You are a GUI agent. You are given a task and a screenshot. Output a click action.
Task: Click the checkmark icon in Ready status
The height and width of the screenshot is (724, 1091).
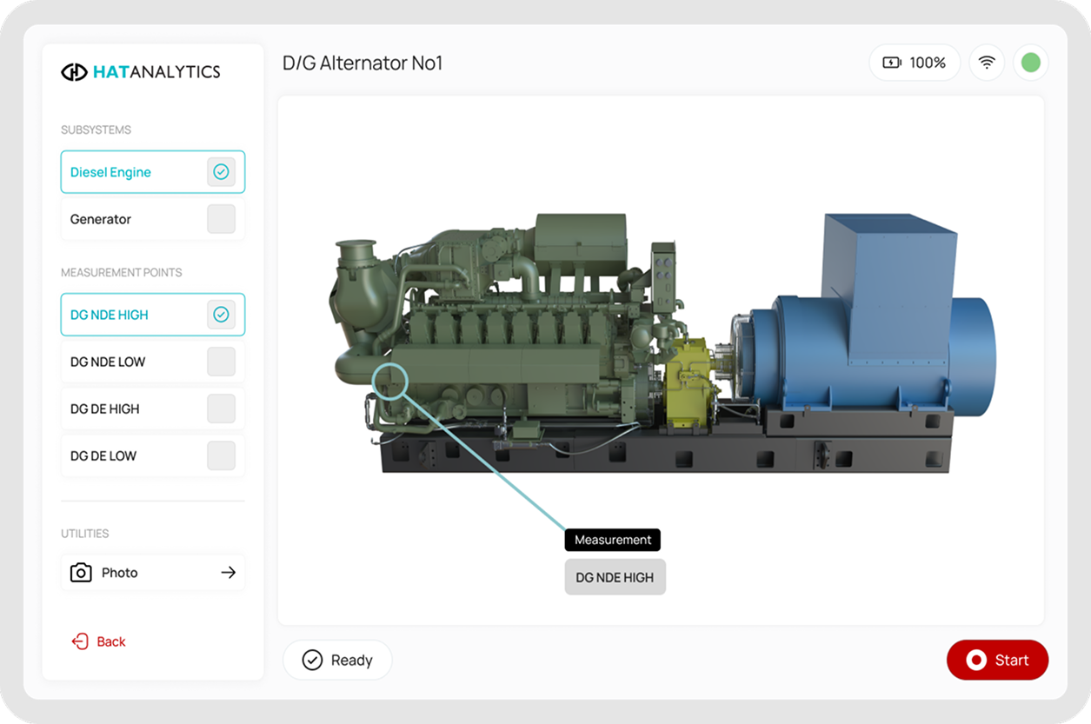point(312,661)
